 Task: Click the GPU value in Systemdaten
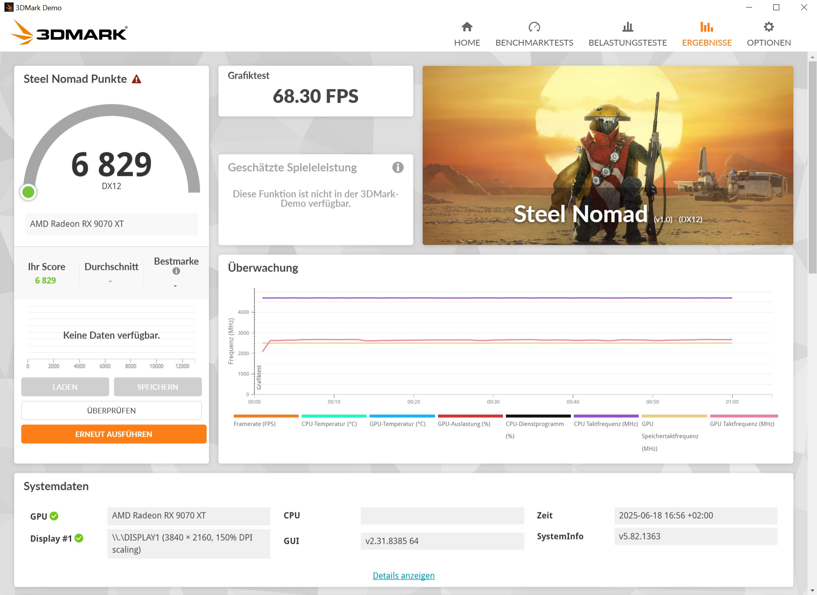pos(189,516)
